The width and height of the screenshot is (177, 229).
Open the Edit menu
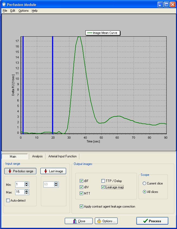[13, 11]
